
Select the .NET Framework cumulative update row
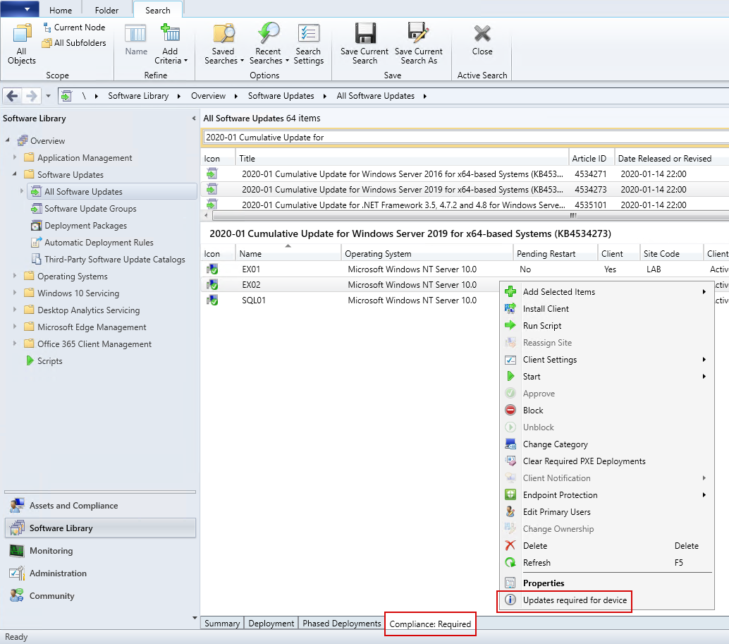(x=465, y=205)
